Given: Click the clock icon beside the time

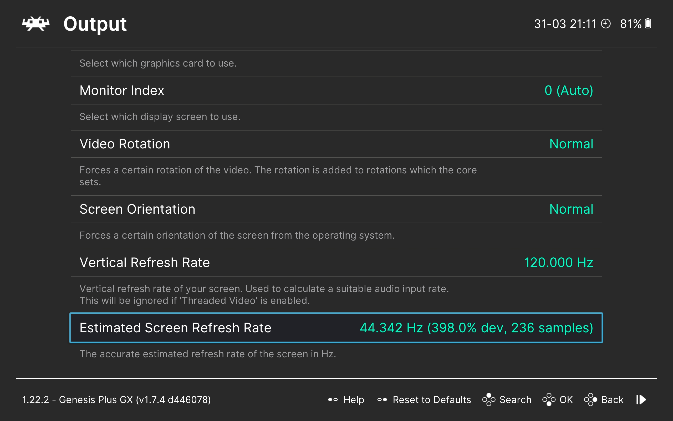Looking at the screenshot, I should pos(605,24).
